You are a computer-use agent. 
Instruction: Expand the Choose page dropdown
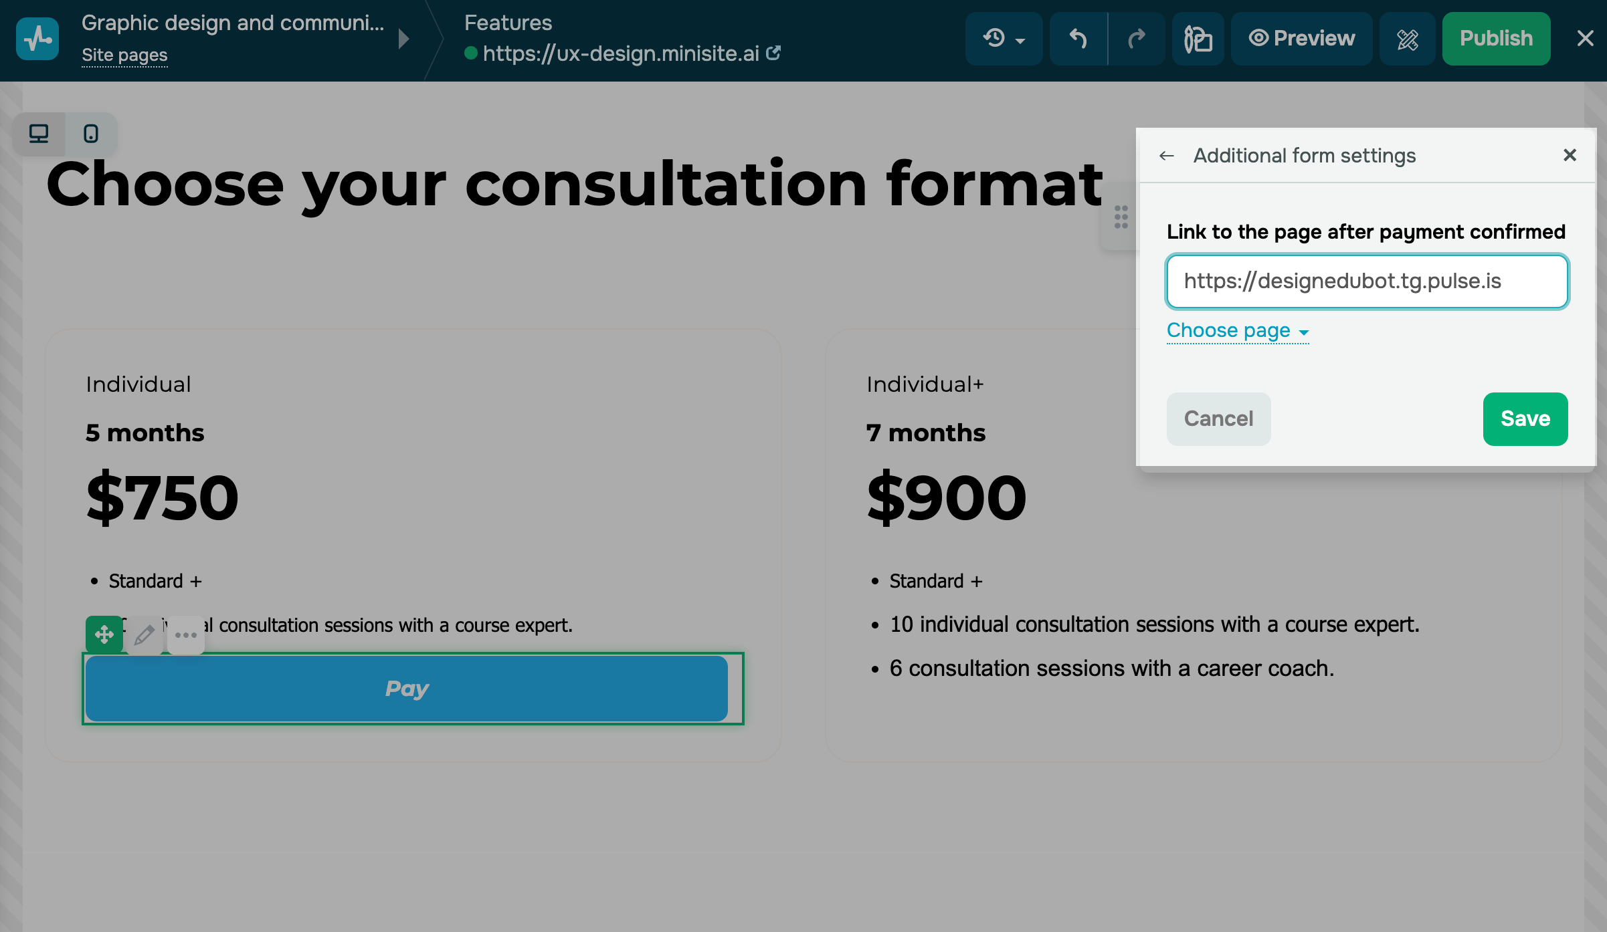click(1237, 331)
